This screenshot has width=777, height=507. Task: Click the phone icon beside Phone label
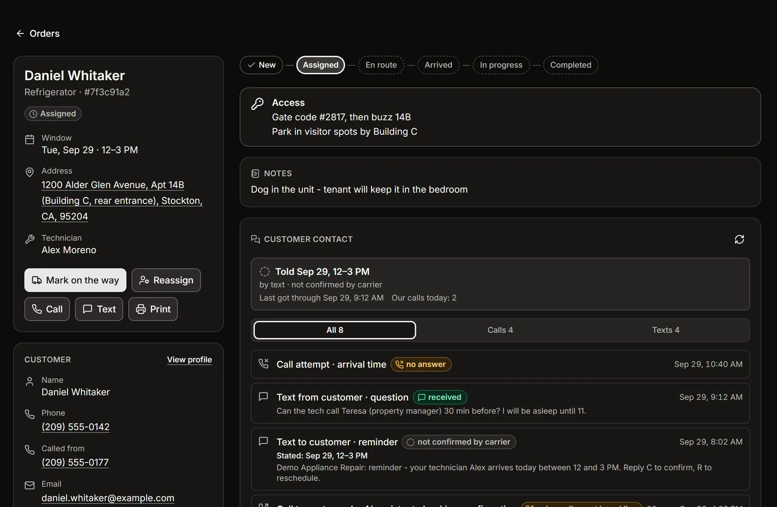[x=30, y=414]
